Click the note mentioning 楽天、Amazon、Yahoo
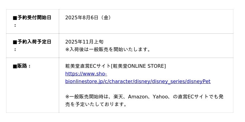The width and height of the screenshot is (245, 122). pyautogui.click(x=144, y=101)
